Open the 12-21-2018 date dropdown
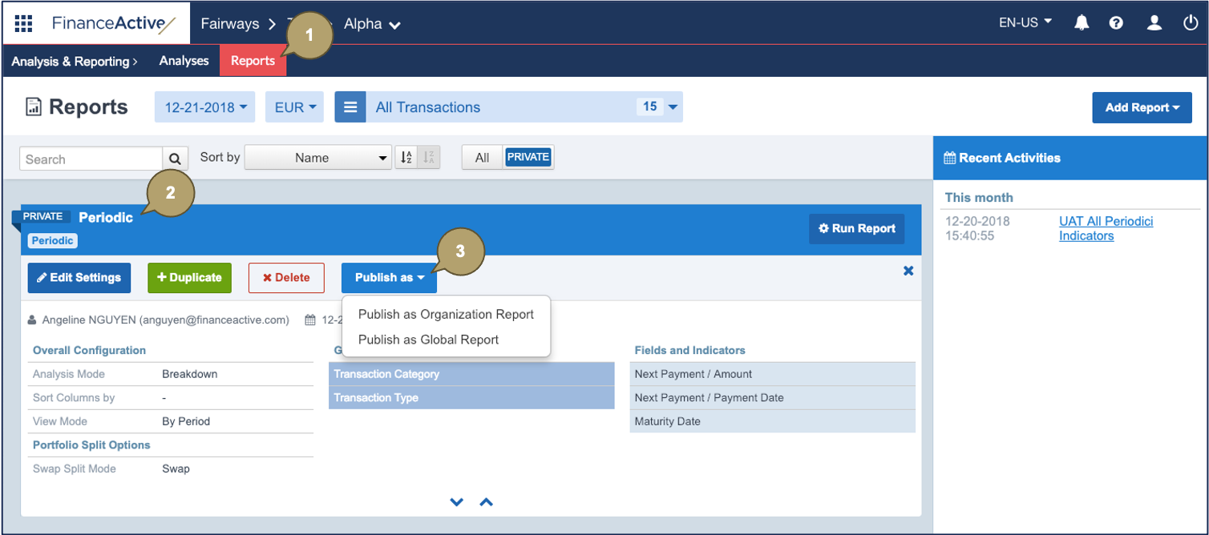The height and width of the screenshot is (535, 1209). tap(205, 107)
